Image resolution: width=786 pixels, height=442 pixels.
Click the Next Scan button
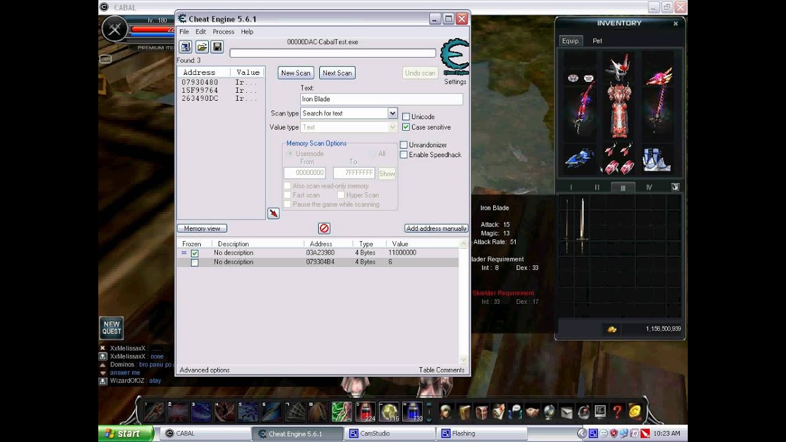pyautogui.click(x=337, y=73)
